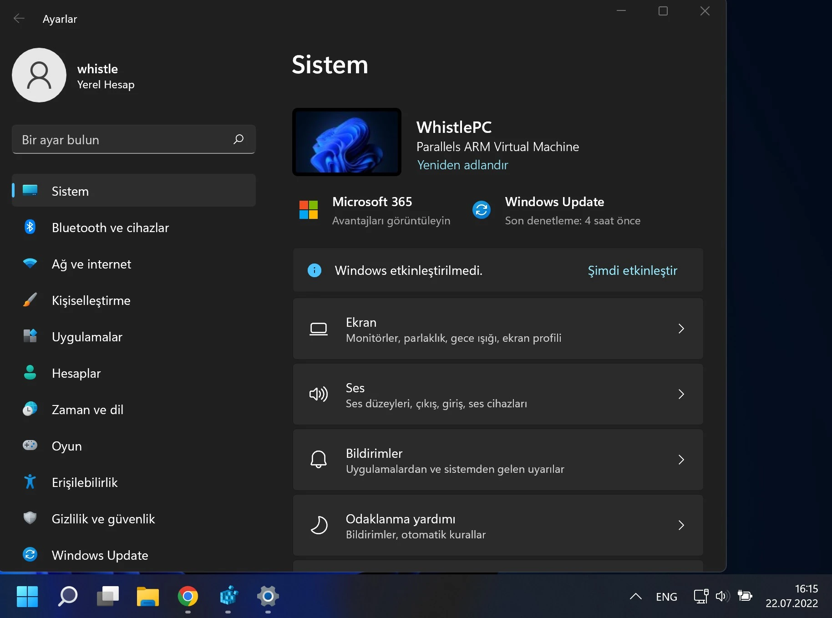Click the info icon on activation banner
The image size is (832, 618).
(315, 270)
